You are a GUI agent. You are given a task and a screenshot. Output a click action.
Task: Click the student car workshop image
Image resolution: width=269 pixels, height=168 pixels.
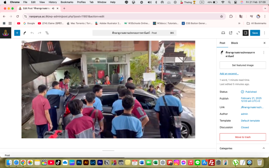(108, 89)
